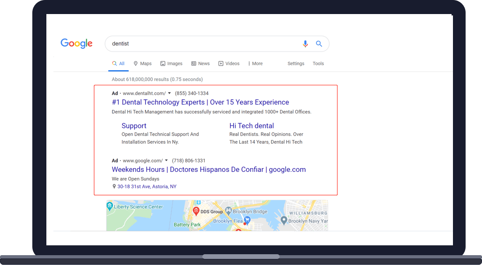Click the DDS Group map marker

[196, 211]
